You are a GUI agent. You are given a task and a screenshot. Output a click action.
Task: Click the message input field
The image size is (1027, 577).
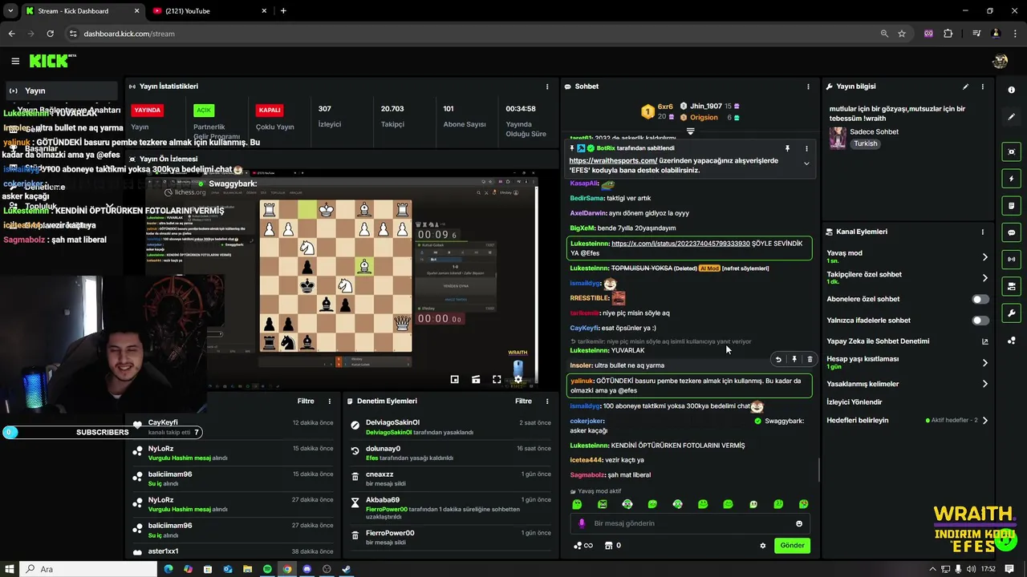[690, 523]
